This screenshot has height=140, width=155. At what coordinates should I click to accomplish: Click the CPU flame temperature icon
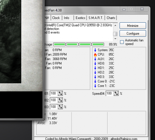click(95, 55)
